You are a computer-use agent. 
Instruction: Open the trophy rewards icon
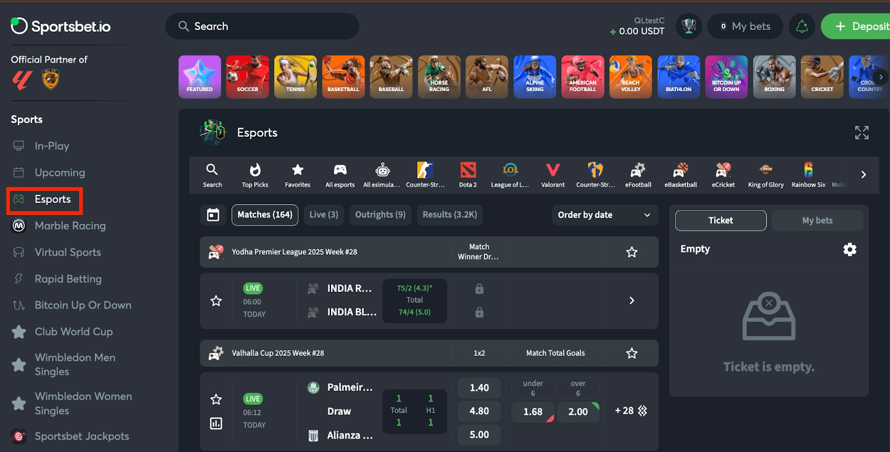coord(689,26)
